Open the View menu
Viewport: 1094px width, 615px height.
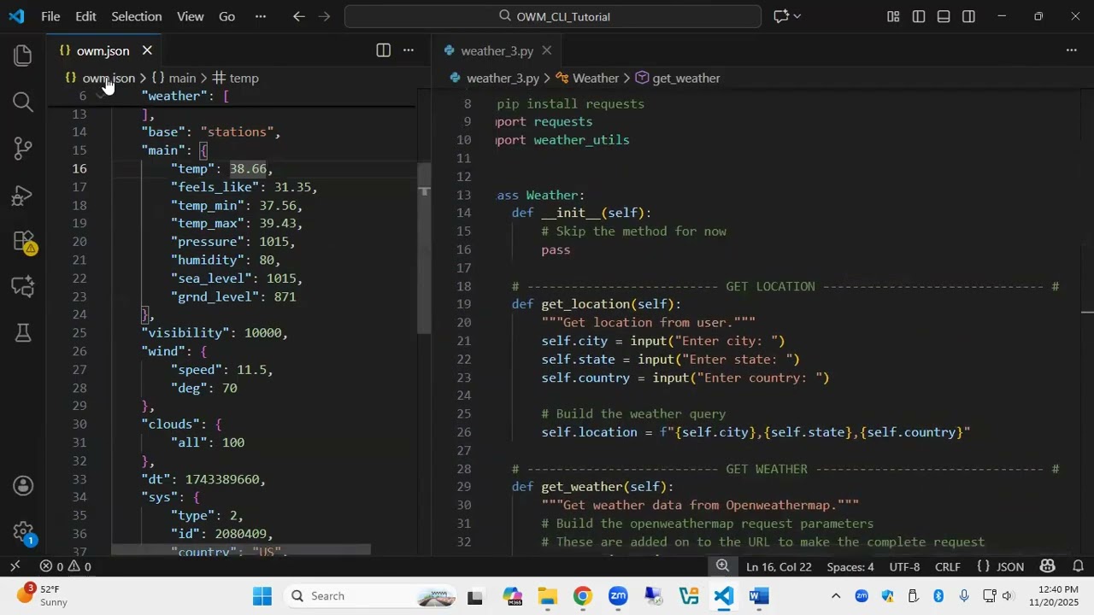190,16
